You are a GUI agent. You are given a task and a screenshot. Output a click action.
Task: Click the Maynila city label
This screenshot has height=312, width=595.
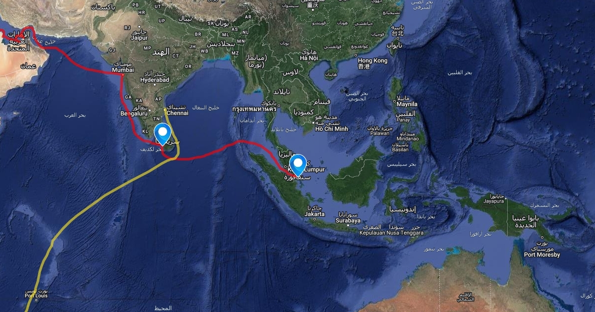click(407, 104)
